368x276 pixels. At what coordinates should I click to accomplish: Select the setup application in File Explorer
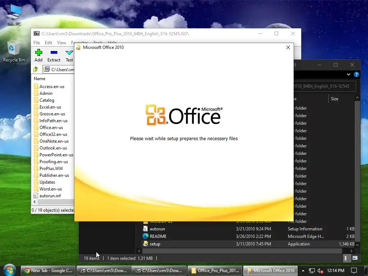248,244
